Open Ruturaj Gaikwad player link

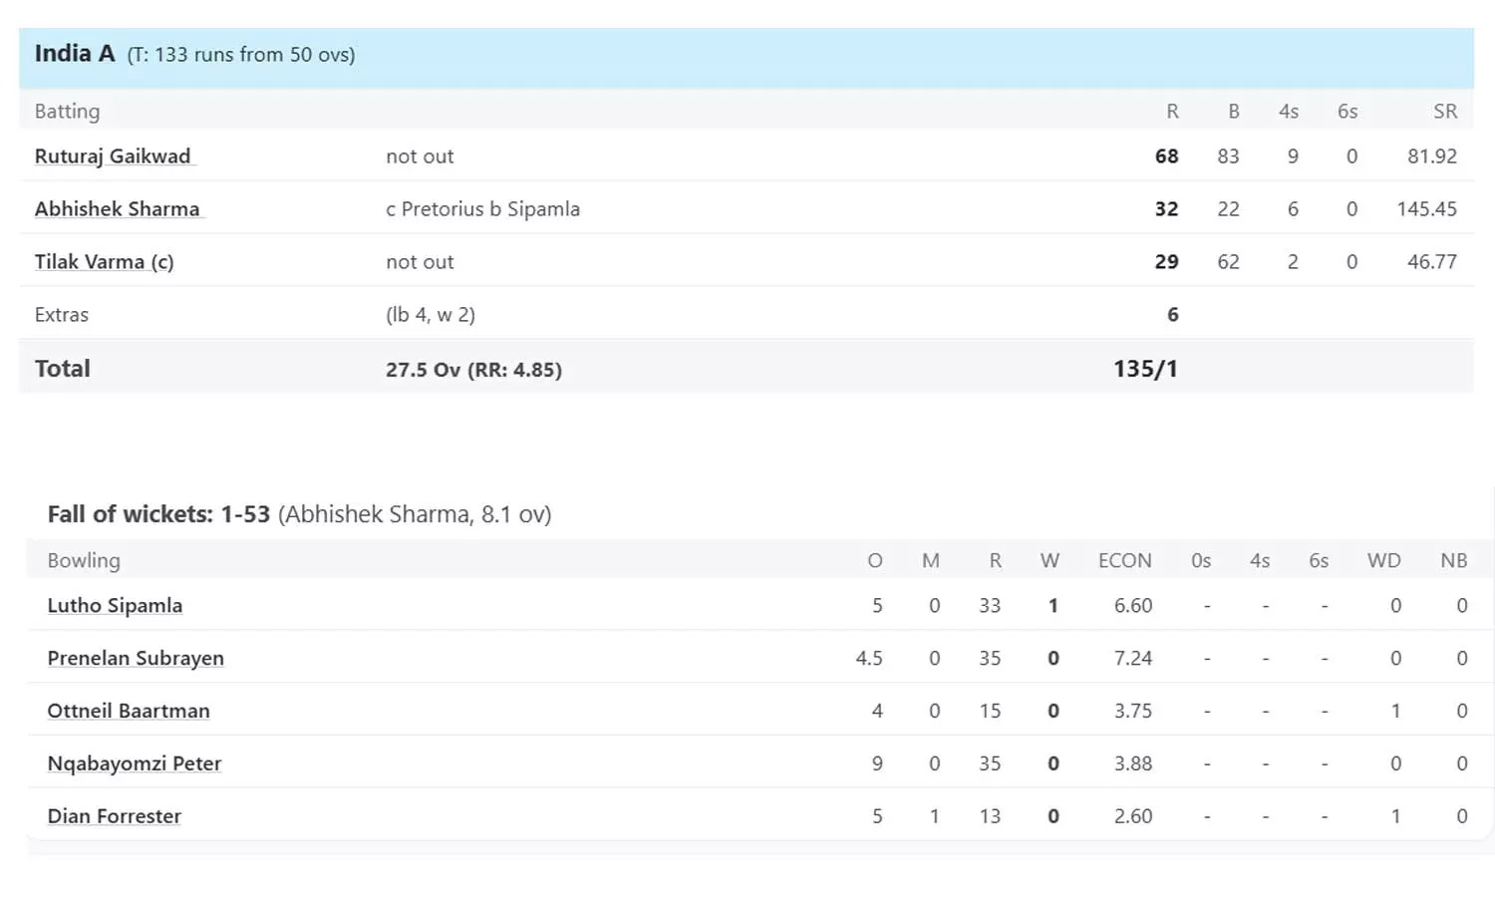pyautogui.click(x=113, y=156)
